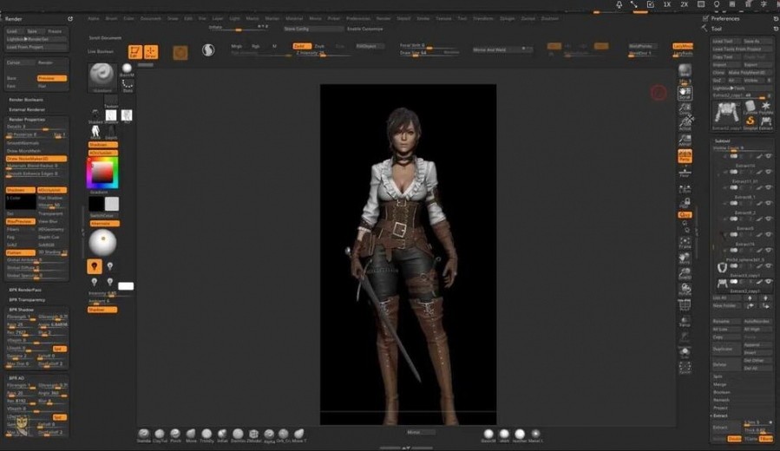
Task: Collapse the Render Properties section
Action: pos(27,120)
